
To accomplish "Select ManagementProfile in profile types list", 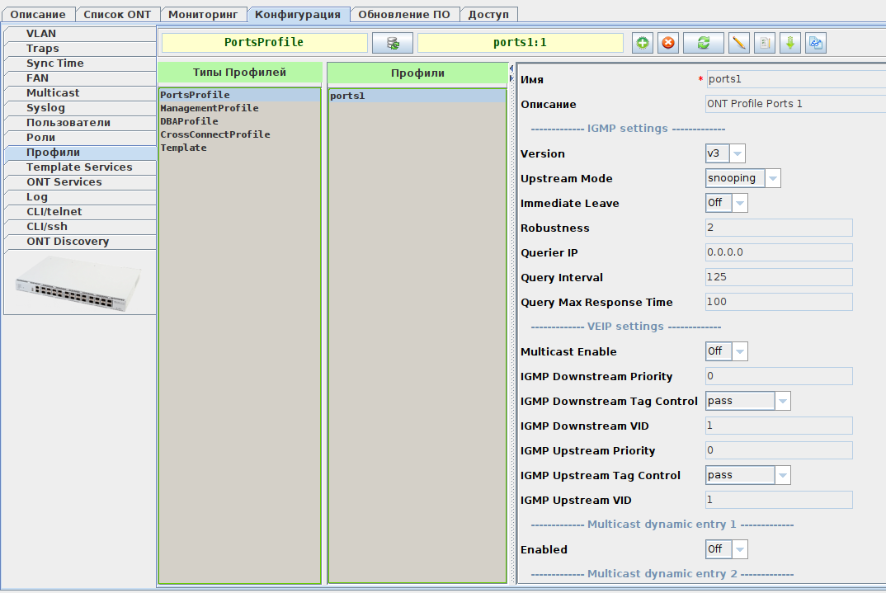I will [x=239, y=108].
